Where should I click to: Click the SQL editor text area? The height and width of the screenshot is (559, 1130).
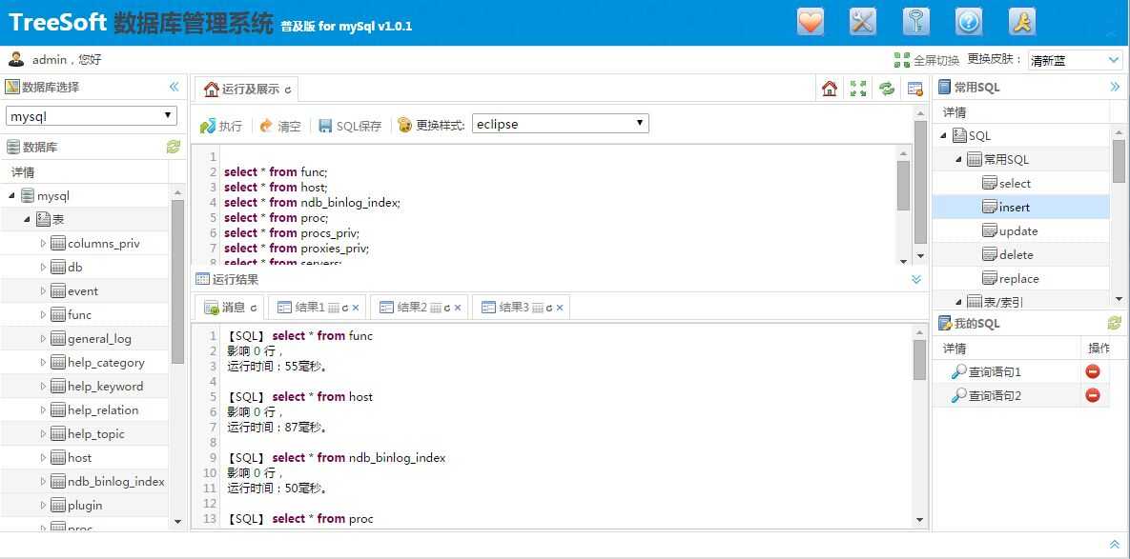click(559, 205)
